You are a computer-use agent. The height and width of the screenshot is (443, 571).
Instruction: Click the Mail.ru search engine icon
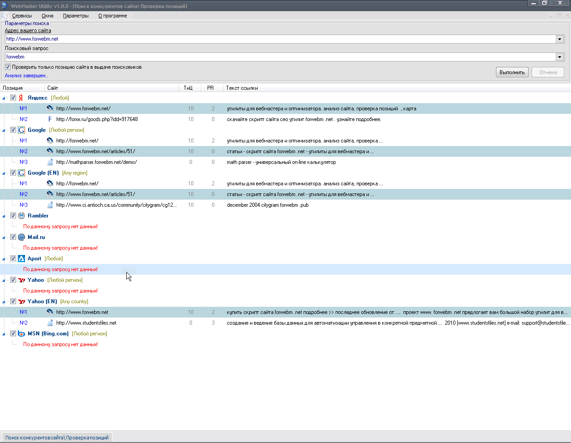(x=21, y=237)
